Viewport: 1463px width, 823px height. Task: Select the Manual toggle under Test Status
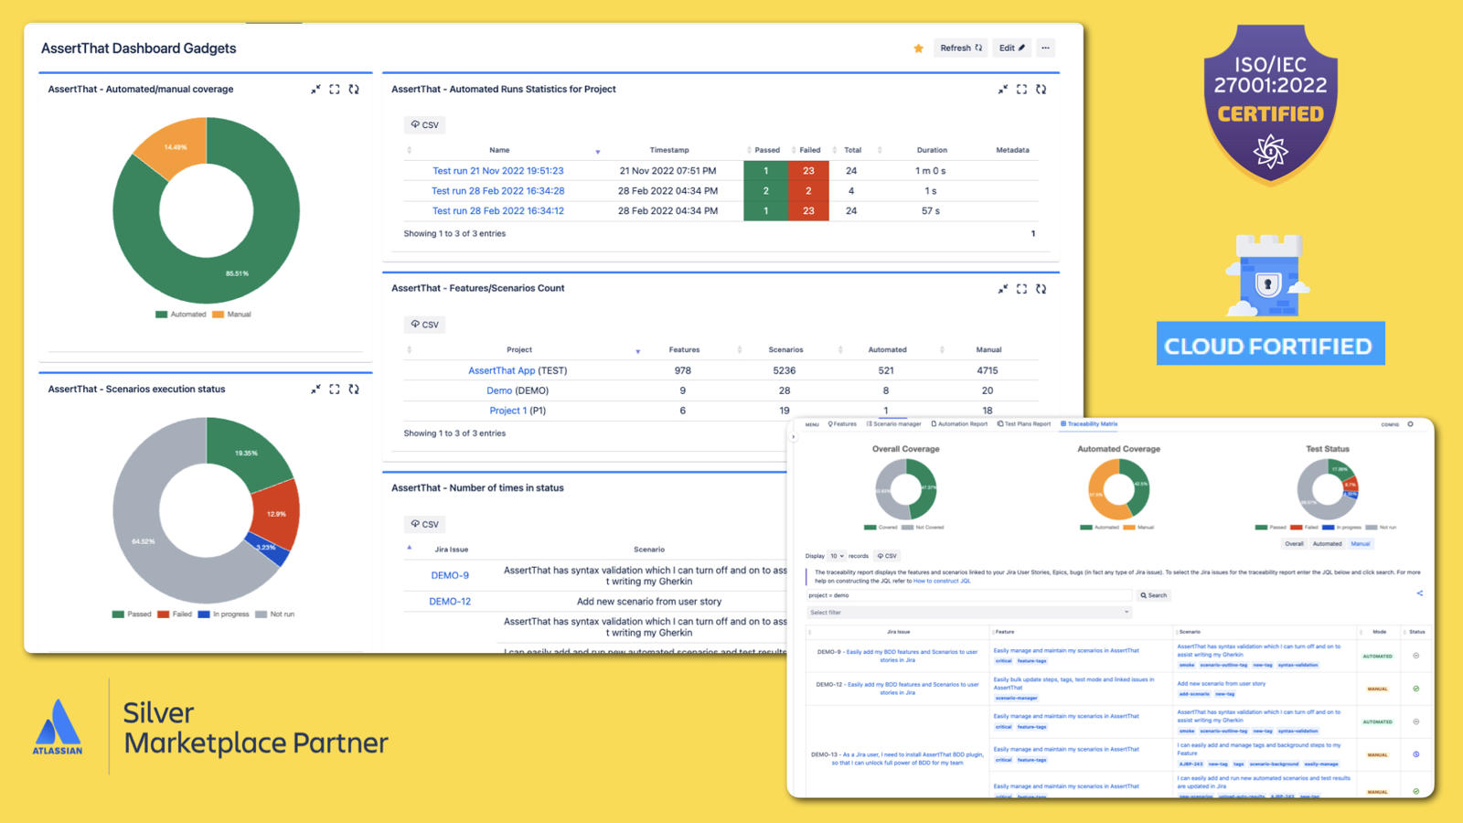pyautogui.click(x=1361, y=543)
